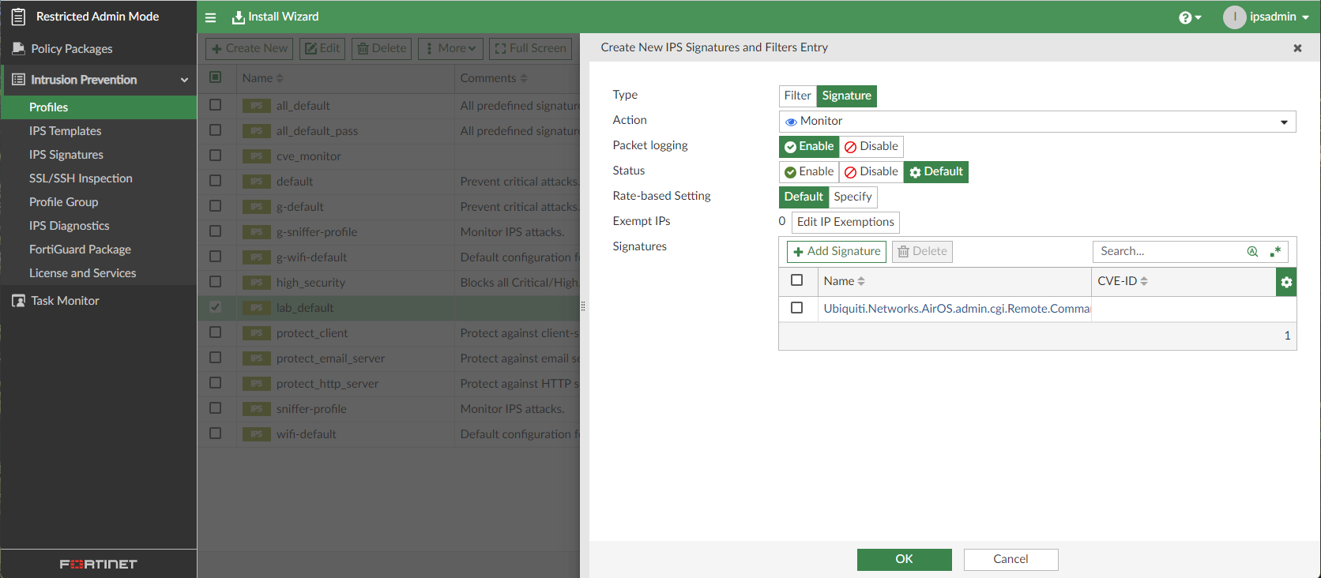
Task: Click the Full Screen button
Action: coord(530,48)
